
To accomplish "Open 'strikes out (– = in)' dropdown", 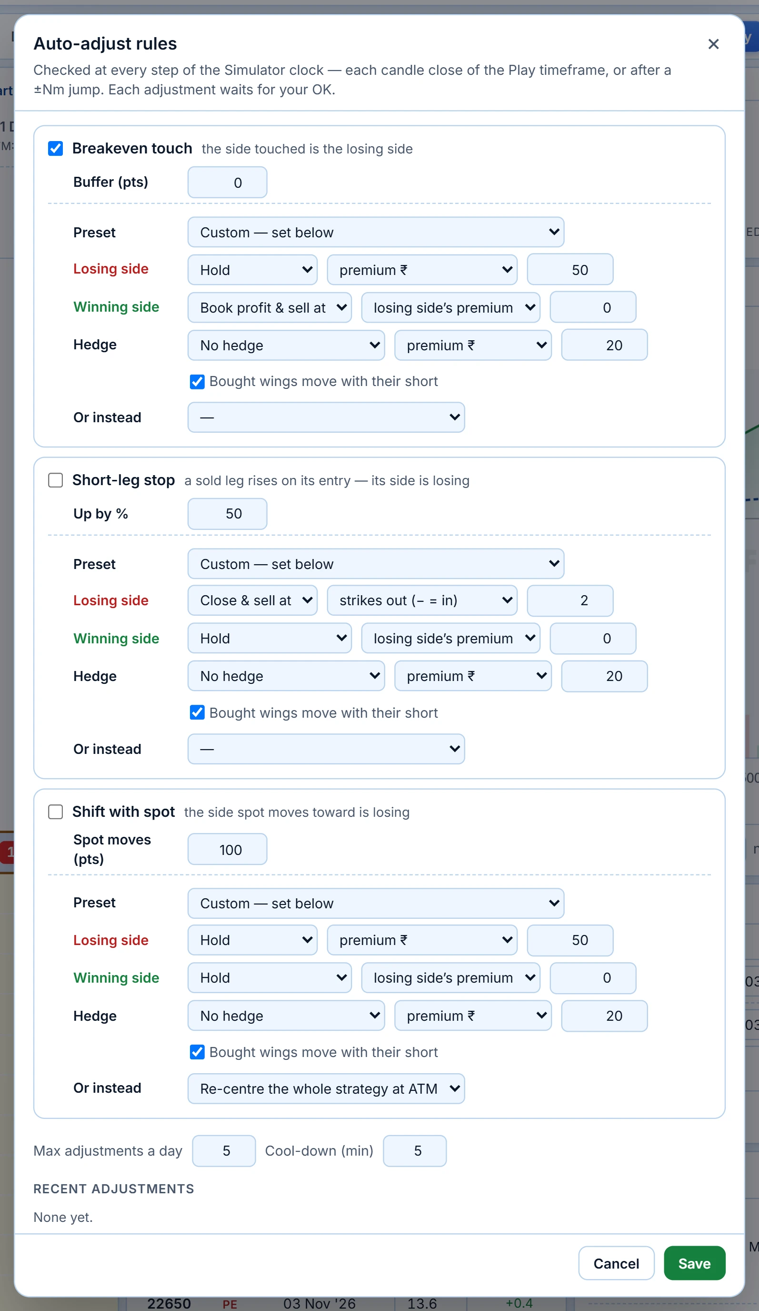I will (421, 600).
